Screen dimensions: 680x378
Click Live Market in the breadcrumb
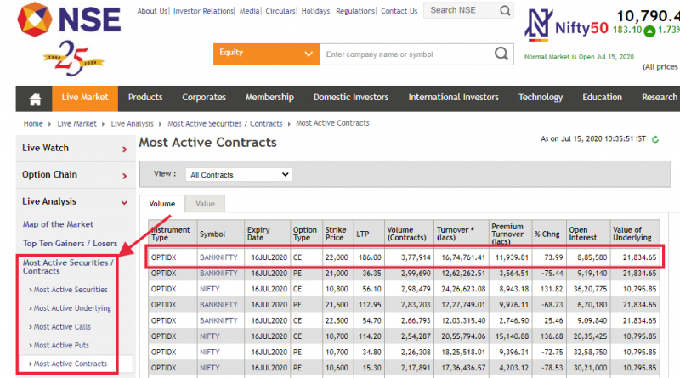(x=76, y=123)
